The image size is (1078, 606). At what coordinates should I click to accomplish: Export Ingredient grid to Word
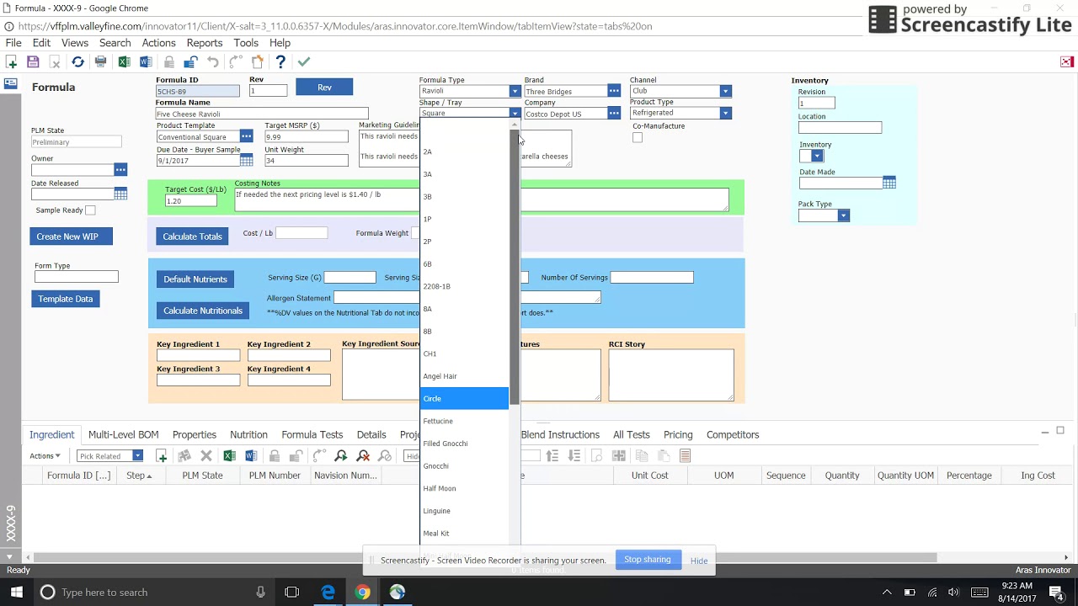tap(251, 456)
